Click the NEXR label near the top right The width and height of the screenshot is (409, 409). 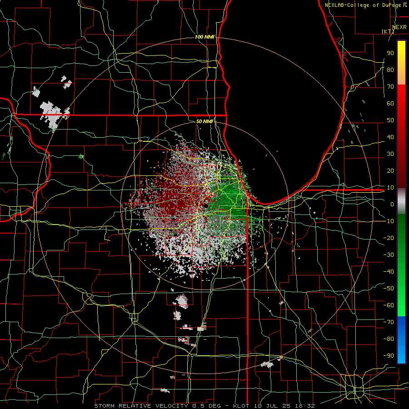[x=399, y=27]
